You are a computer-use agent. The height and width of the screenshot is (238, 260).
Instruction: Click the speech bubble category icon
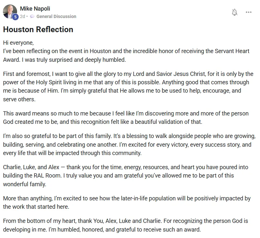(32, 16)
